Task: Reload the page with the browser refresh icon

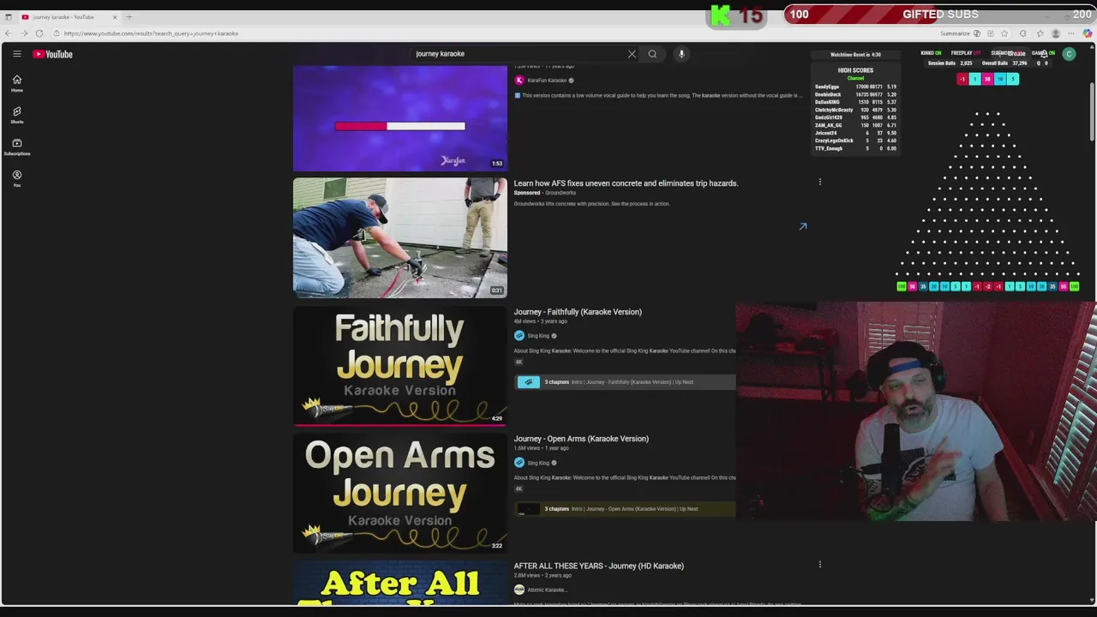Action: (39, 33)
